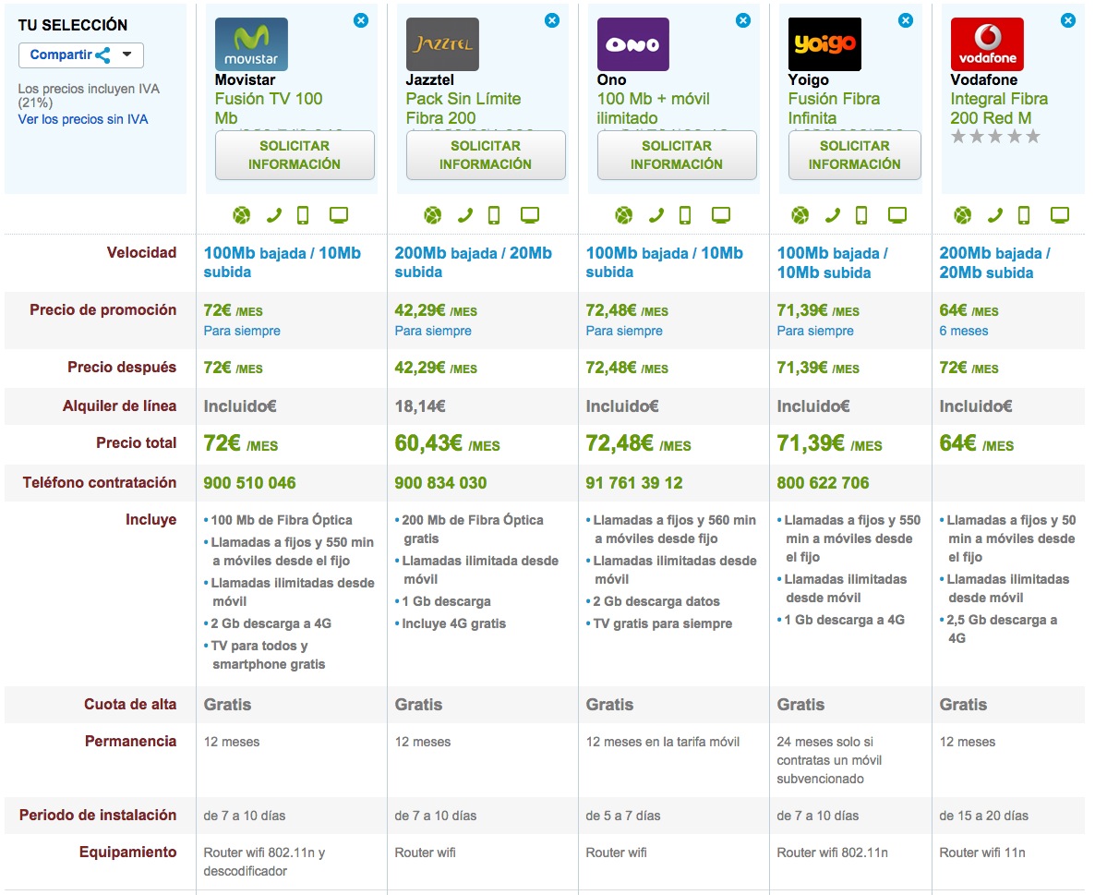Click Ono contact phone 91 761 39 12
The height and width of the screenshot is (895, 1095).
[x=634, y=483]
